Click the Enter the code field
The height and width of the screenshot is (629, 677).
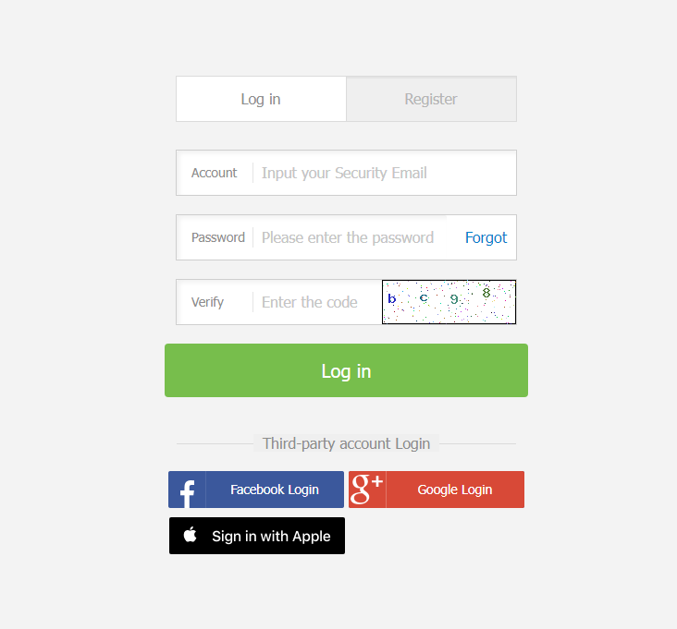coord(317,302)
